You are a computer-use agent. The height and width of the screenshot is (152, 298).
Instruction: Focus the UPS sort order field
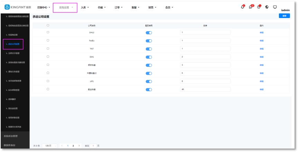[205, 81]
